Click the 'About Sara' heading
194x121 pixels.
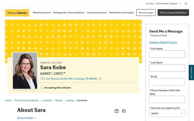pyautogui.click(x=31, y=110)
